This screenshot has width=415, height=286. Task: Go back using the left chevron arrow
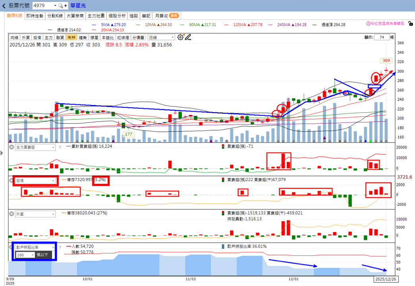click(4, 6)
